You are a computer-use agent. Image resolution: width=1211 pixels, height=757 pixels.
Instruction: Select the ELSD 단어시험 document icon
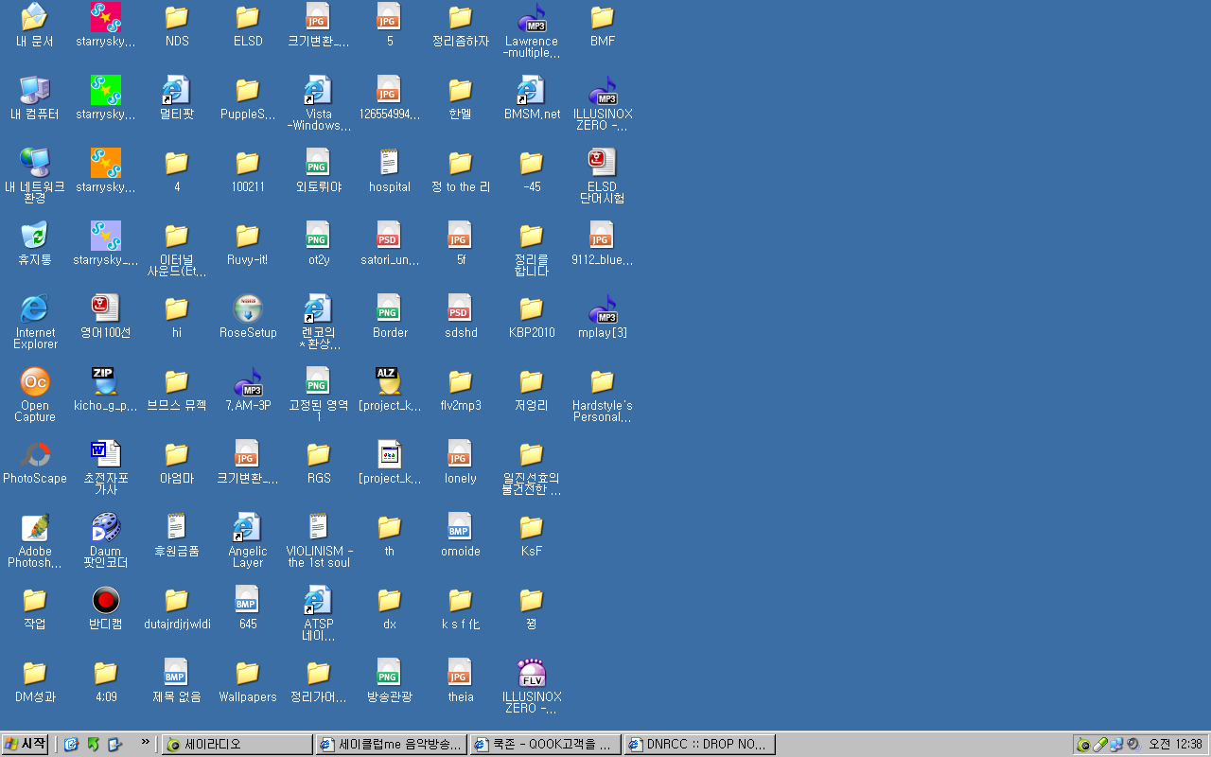point(603,164)
